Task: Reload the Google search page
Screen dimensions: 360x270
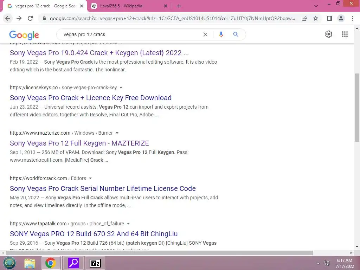Action: tap(30, 18)
